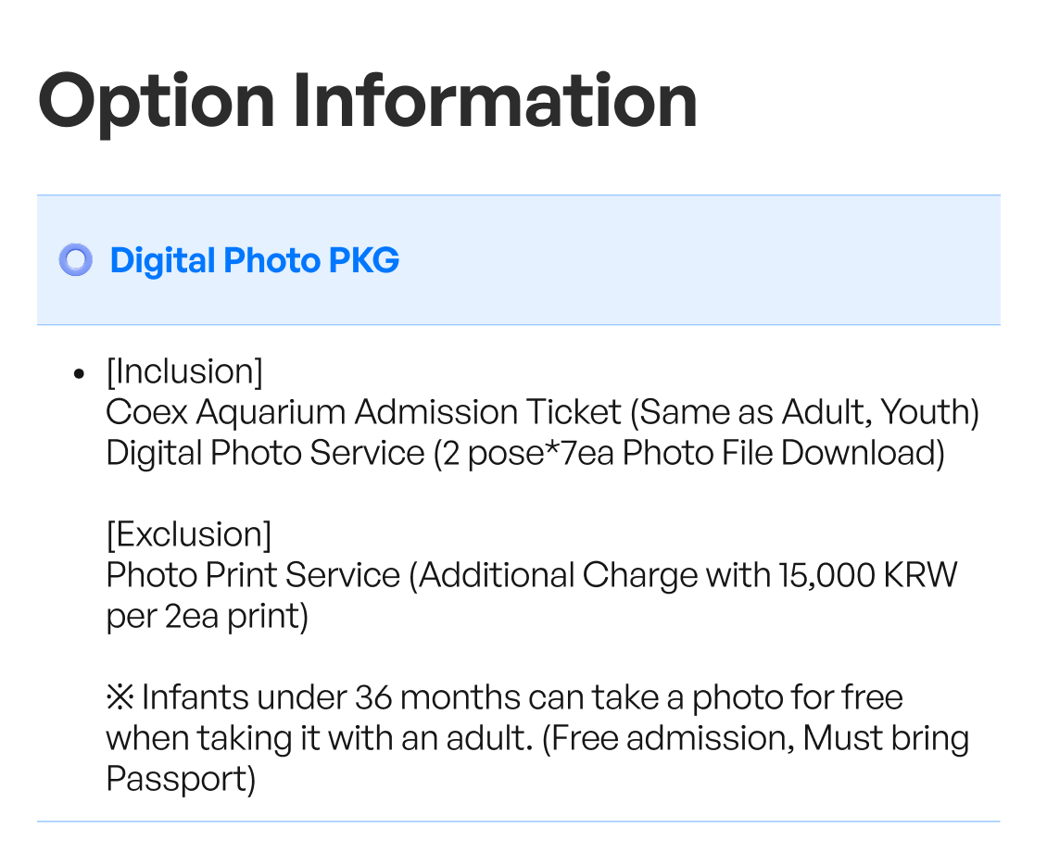Click the "Same as Adult, Youth" text
Screen dimensions: 1047x865
tap(804, 412)
